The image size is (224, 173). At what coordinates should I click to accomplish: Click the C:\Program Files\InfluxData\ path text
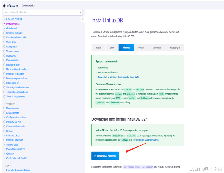click(138, 167)
